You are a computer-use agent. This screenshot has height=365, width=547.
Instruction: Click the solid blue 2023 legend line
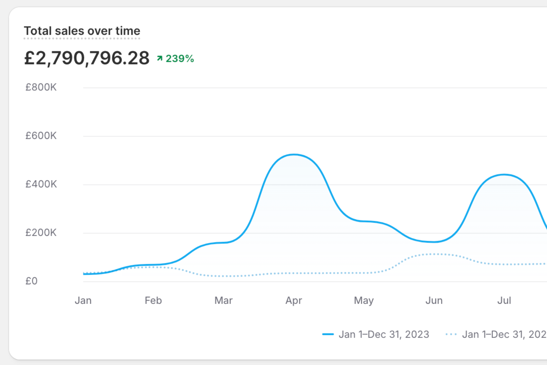click(x=328, y=334)
